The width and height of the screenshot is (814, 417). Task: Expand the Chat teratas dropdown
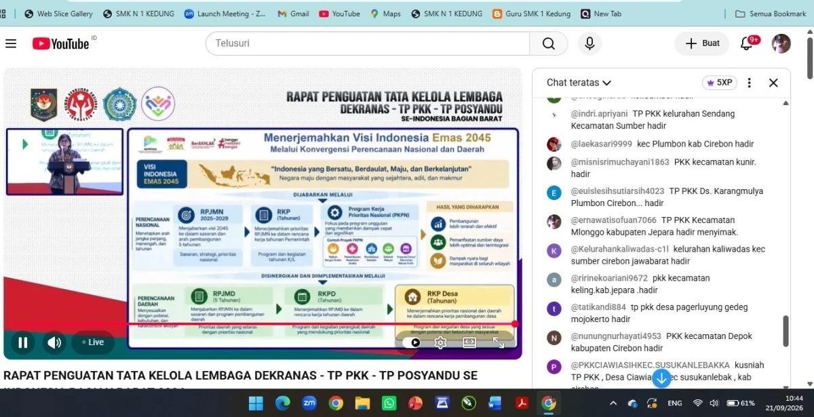click(579, 83)
